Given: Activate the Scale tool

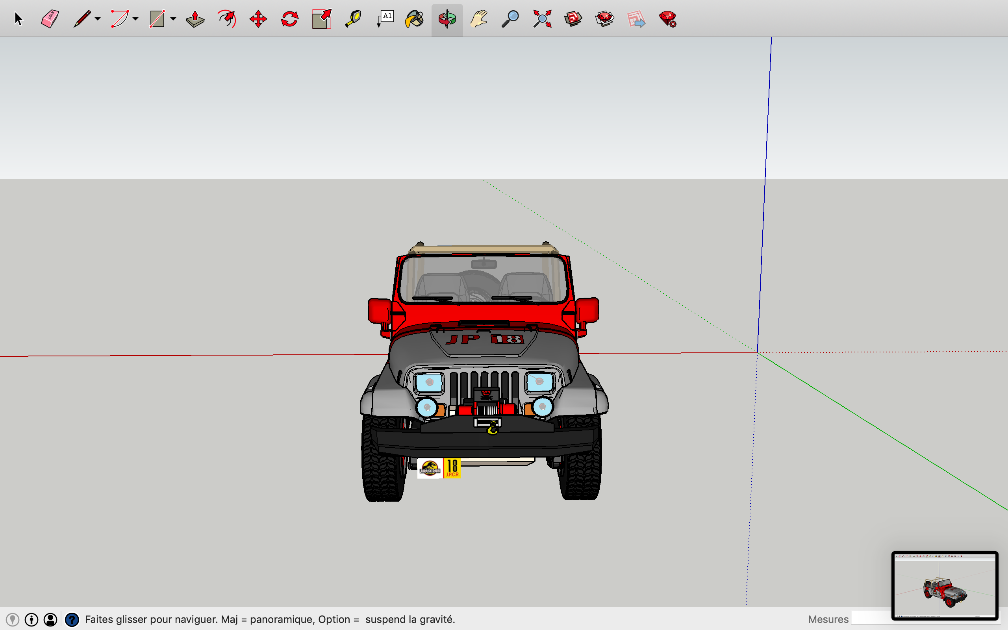Looking at the screenshot, I should coord(322,19).
